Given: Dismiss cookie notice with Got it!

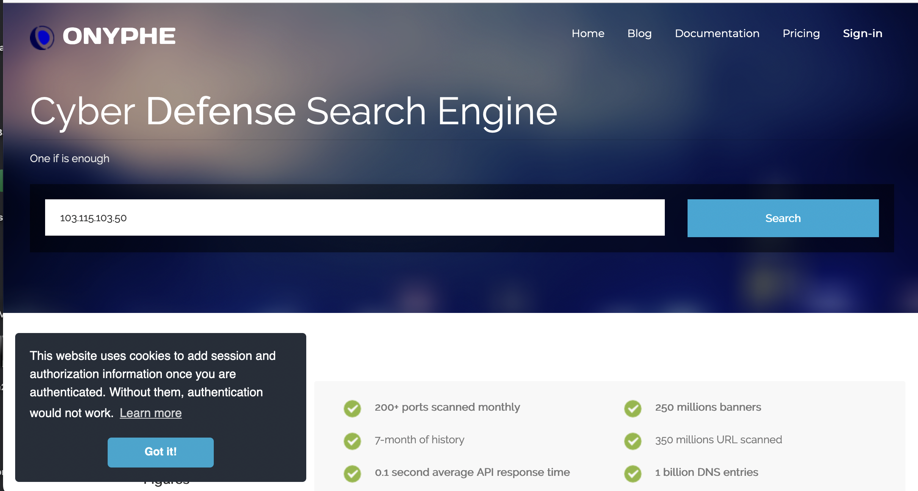Looking at the screenshot, I should [x=161, y=452].
